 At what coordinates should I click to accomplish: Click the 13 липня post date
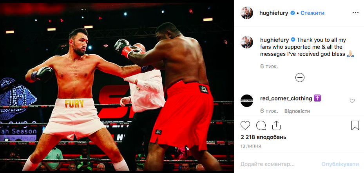[250, 146]
